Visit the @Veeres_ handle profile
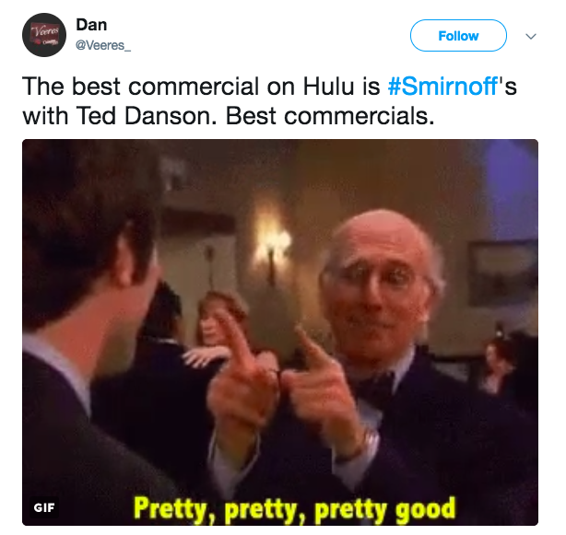This screenshot has height=535, width=566. click(x=103, y=45)
